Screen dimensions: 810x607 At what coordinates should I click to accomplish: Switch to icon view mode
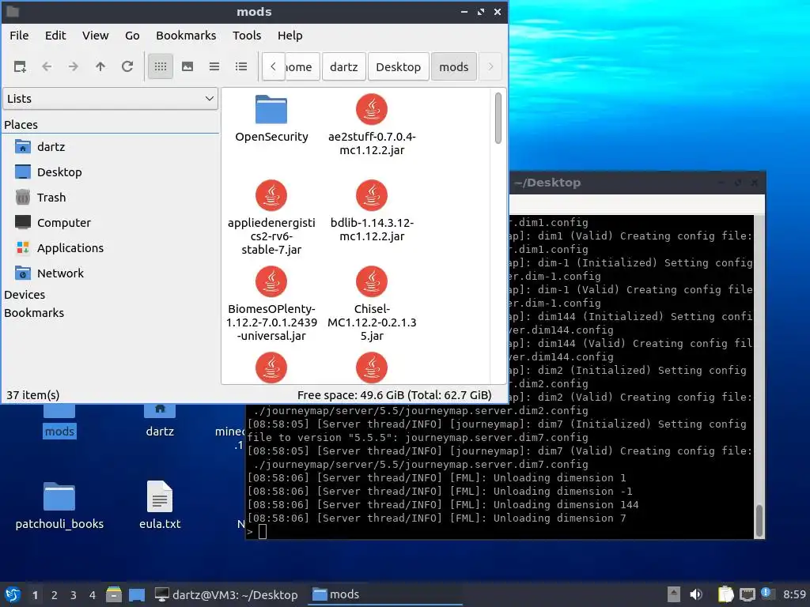(161, 66)
